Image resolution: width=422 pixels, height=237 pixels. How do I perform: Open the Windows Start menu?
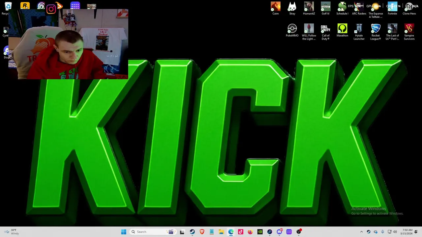coord(124,232)
